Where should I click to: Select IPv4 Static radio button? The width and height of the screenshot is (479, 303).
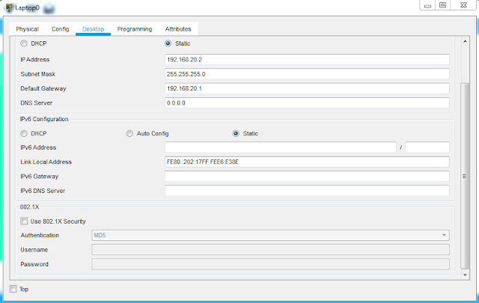168,43
